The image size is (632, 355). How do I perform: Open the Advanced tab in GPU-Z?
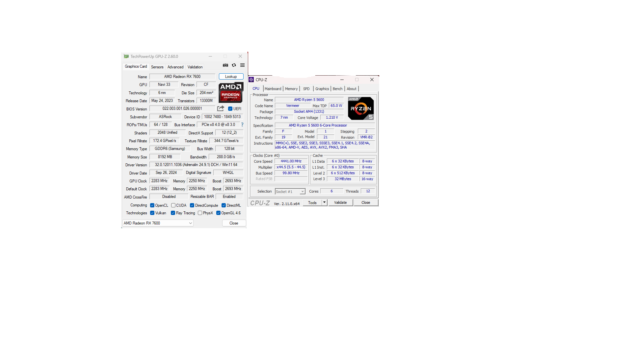(x=175, y=67)
